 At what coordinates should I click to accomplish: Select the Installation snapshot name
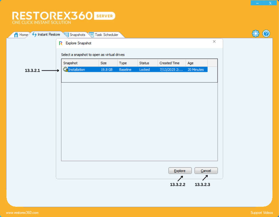coord(77,69)
